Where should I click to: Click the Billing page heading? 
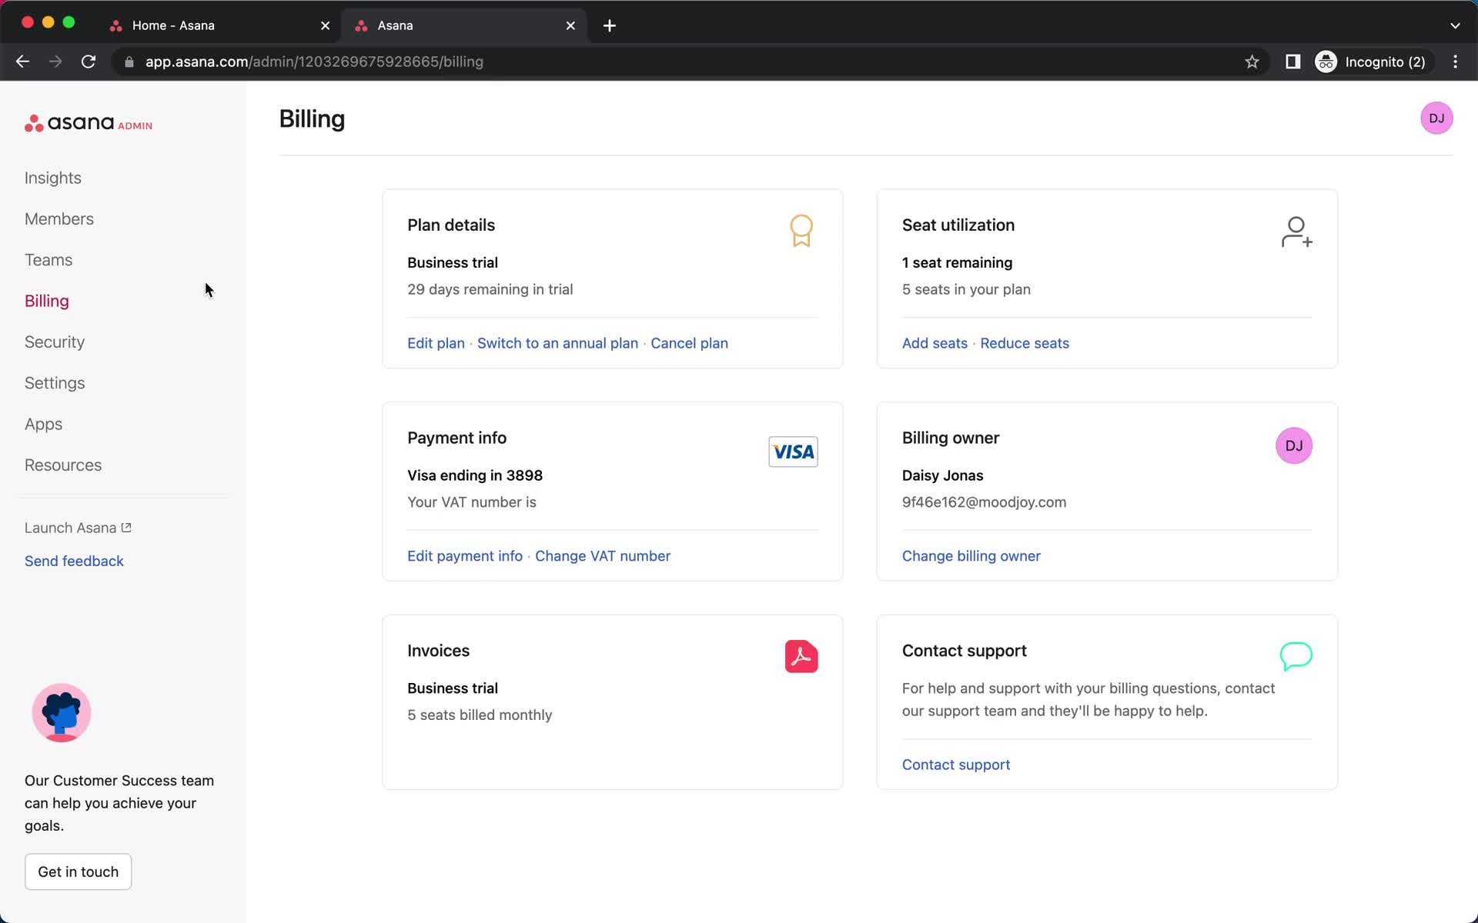[312, 119]
